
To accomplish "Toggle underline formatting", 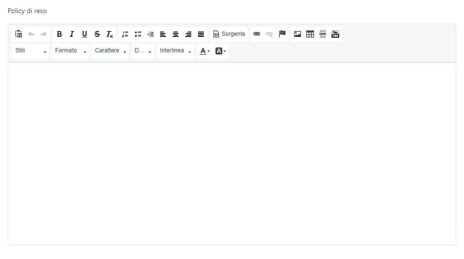I will (84, 34).
